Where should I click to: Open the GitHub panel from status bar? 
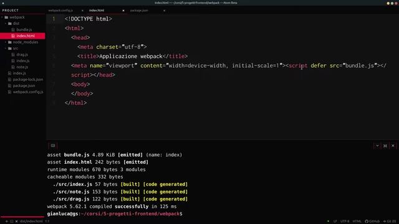click(372, 222)
